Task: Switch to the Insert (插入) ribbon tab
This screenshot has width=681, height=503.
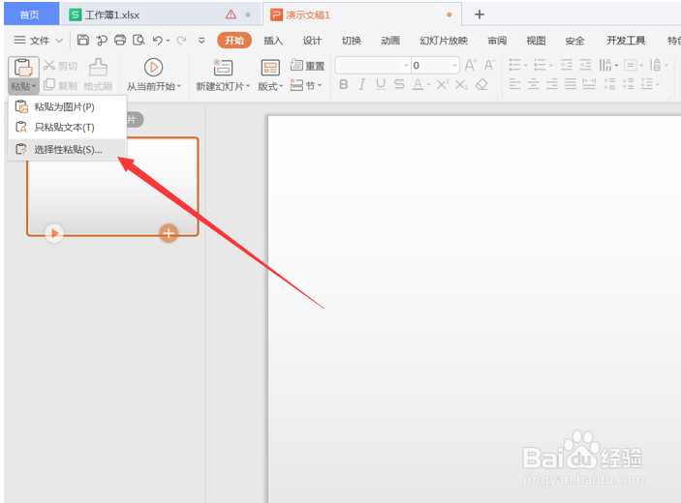Action: pyautogui.click(x=273, y=41)
